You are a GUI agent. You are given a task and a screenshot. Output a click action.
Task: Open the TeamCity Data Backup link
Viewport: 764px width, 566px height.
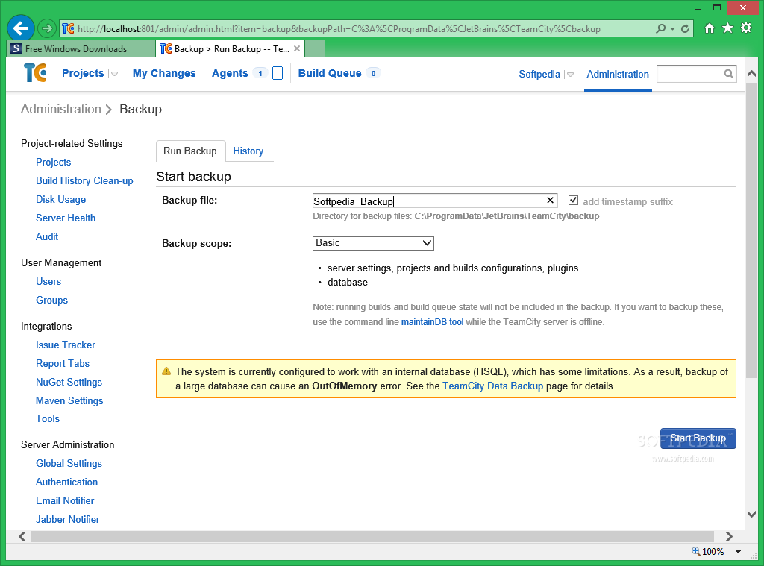(492, 386)
